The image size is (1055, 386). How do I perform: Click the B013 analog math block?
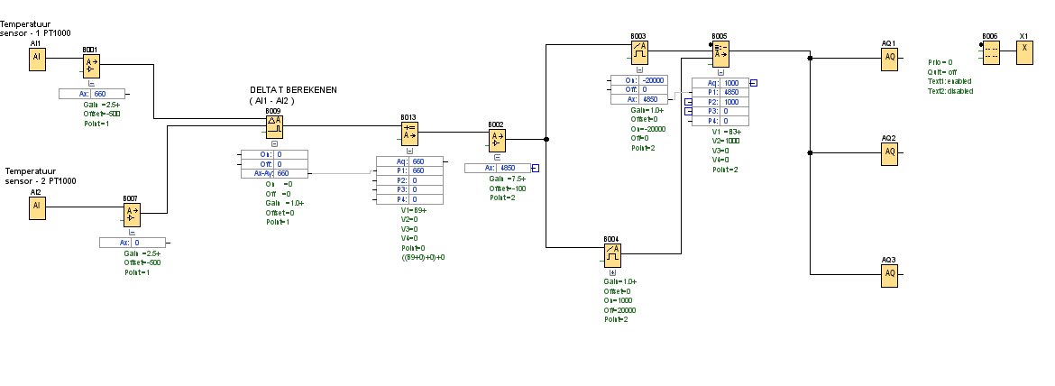(x=410, y=133)
